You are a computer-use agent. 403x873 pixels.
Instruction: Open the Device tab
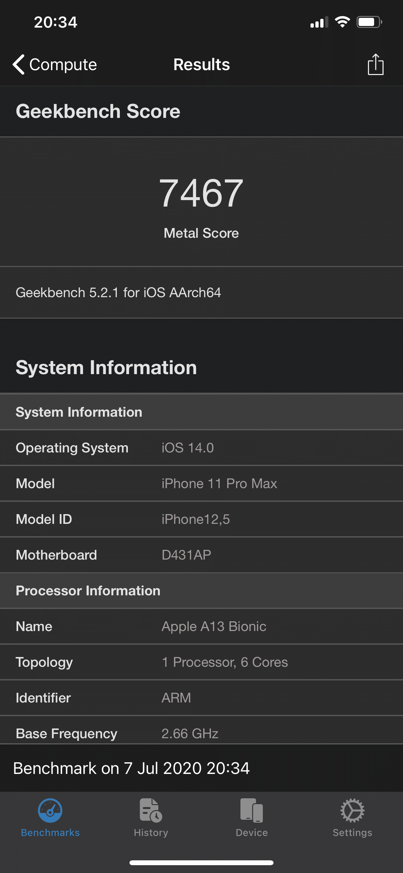tap(251, 818)
